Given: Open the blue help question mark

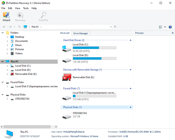Looking at the screenshot, I should coord(170,27).
